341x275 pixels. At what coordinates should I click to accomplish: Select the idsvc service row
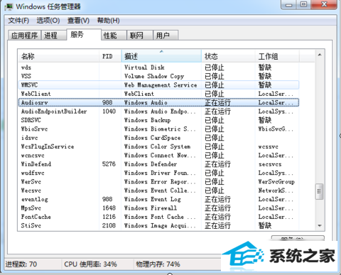(158, 138)
